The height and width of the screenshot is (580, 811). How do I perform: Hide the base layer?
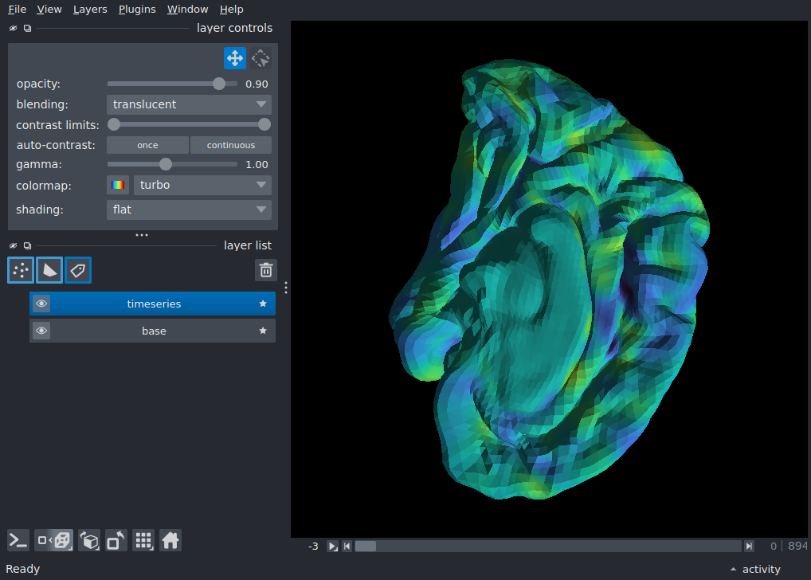click(x=41, y=331)
